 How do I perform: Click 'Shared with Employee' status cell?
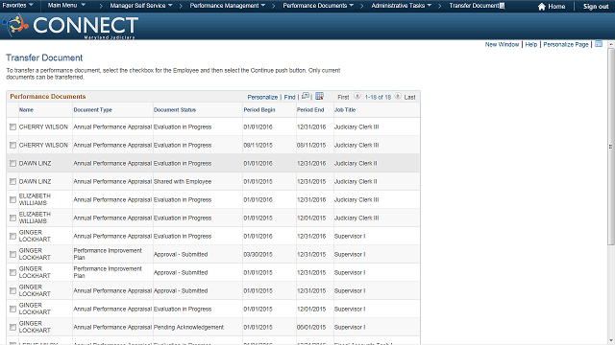tap(183, 181)
